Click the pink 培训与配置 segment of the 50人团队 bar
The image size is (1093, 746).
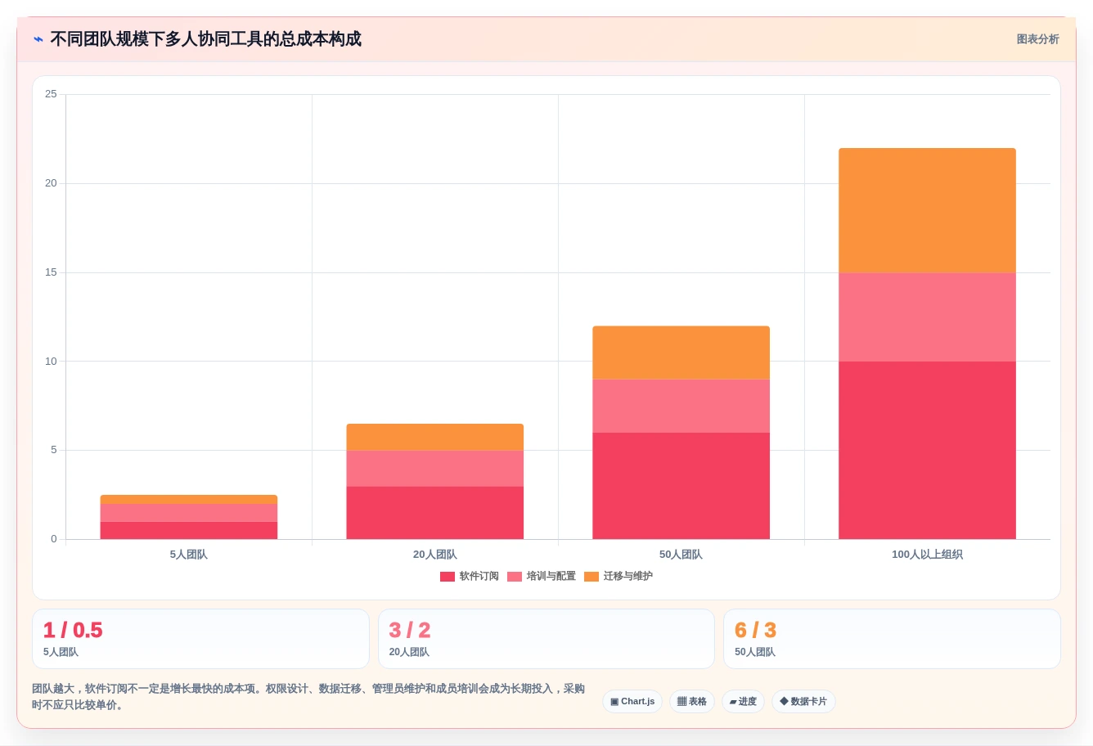[x=681, y=406]
